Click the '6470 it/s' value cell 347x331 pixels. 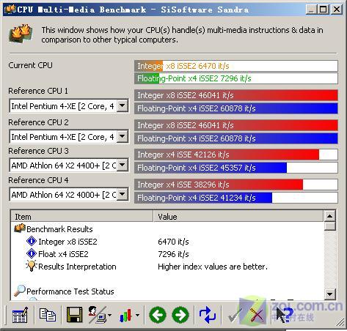(173, 242)
